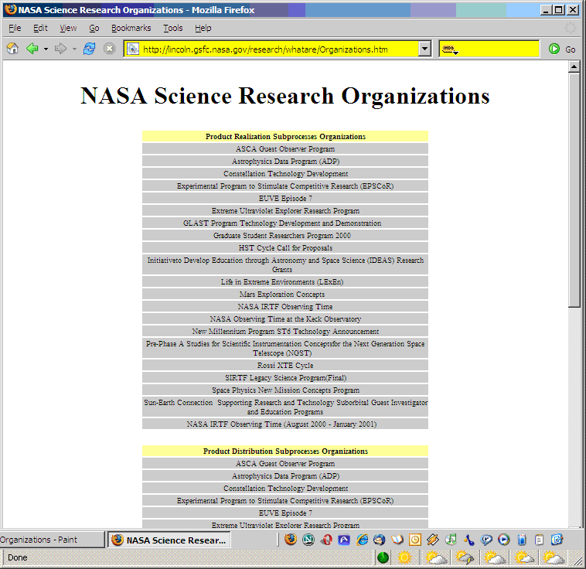Click the Pre-Phase A Studies NGST row
Viewport: 586px width, 569px height.
click(x=285, y=348)
